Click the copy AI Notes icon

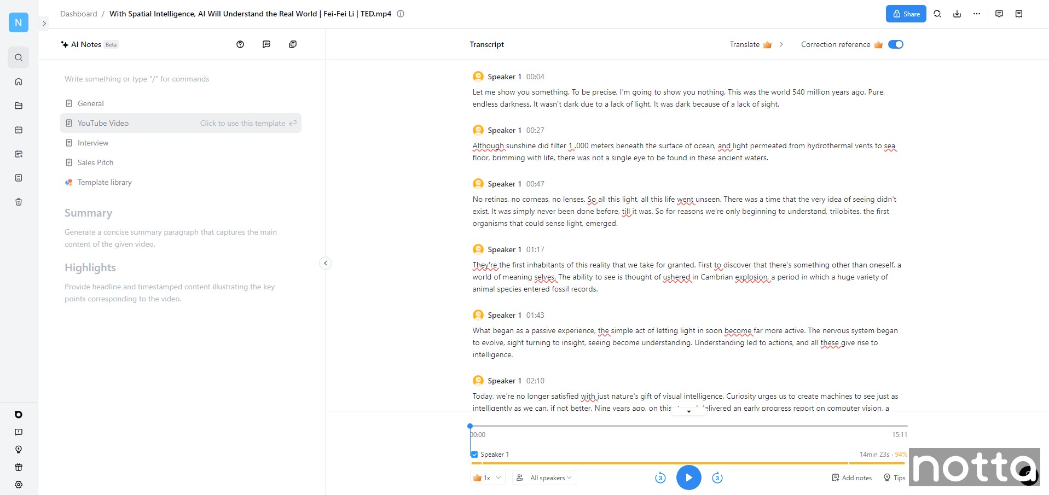pos(293,44)
